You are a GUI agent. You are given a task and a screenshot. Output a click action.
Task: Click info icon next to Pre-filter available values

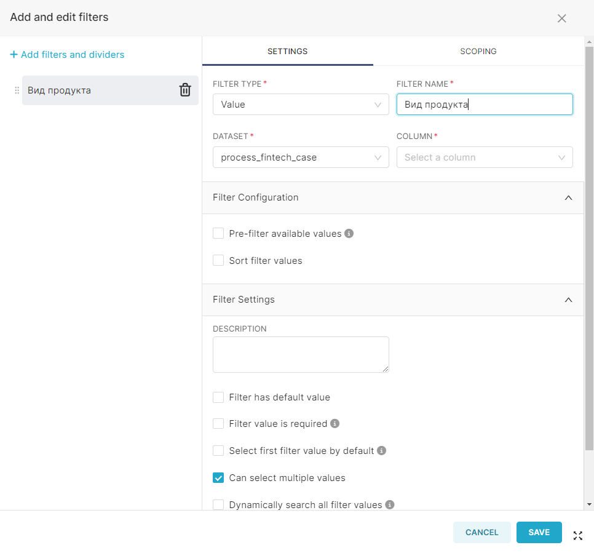coord(349,234)
